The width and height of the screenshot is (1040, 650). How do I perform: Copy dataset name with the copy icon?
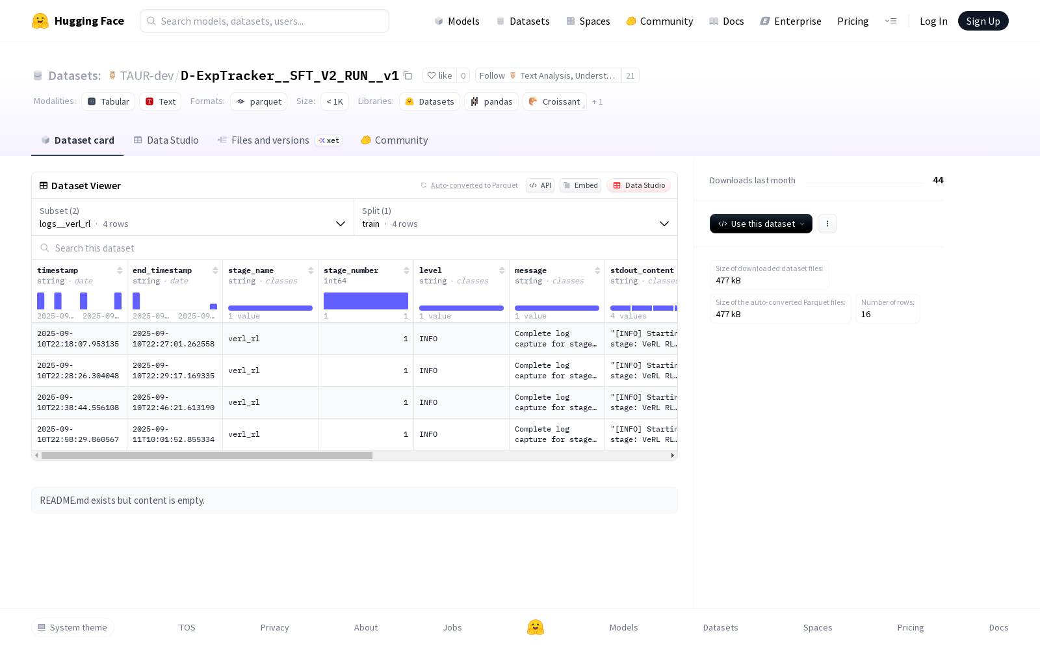[x=408, y=75]
